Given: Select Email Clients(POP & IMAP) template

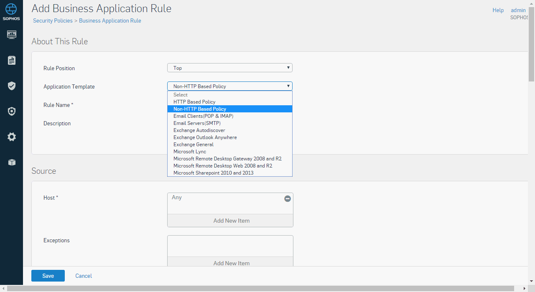Looking at the screenshot, I should (x=230, y=116).
